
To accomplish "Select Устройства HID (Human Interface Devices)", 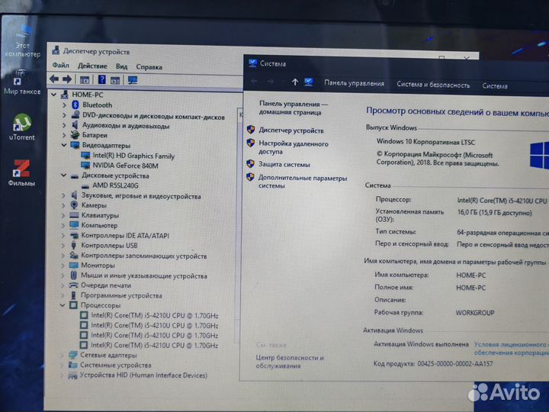I will click(x=143, y=375).
